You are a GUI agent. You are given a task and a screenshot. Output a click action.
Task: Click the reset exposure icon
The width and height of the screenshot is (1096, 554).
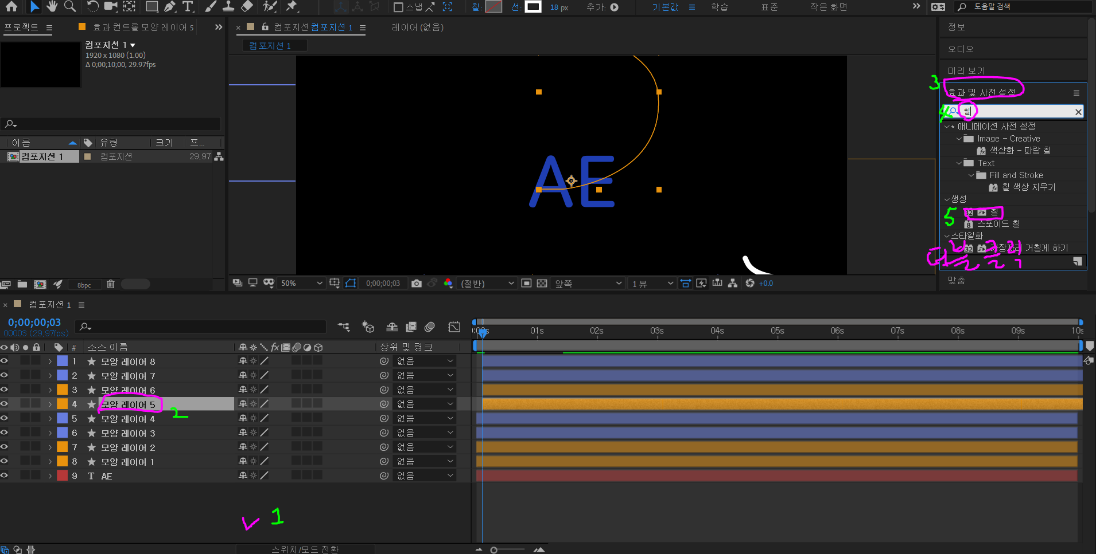click(749, 283)
